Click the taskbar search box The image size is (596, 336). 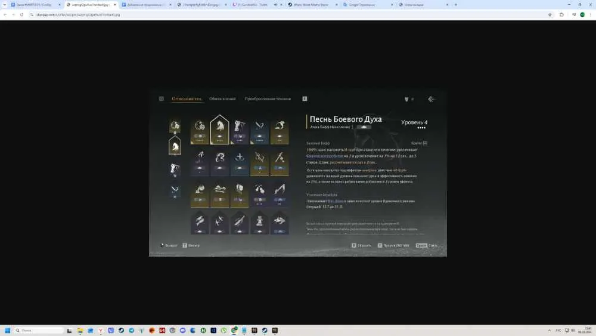[39, 330]
